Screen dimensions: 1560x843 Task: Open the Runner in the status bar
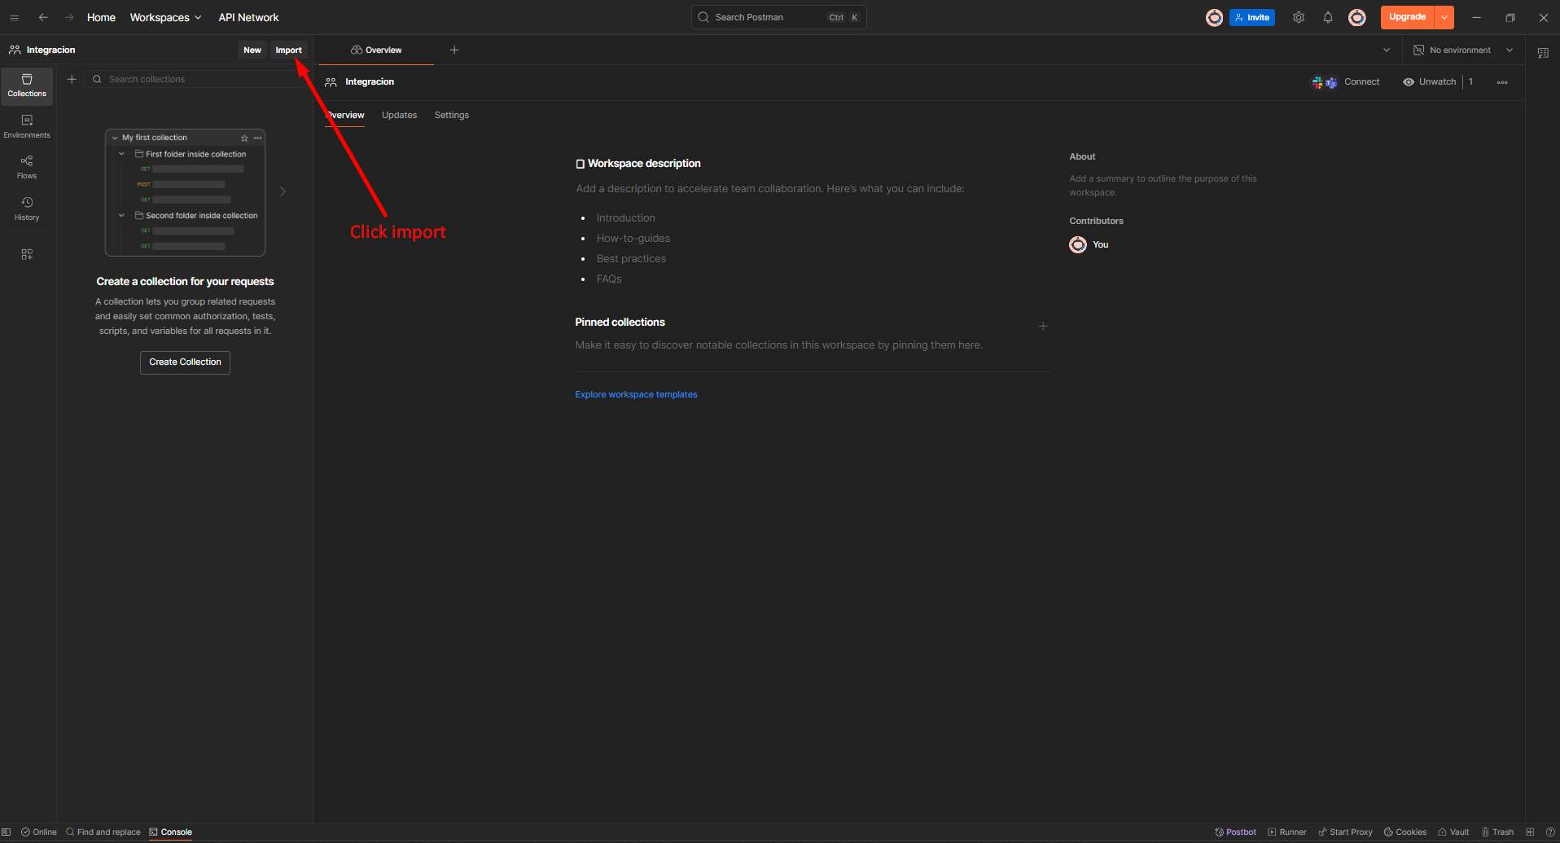pos(1287,832)
